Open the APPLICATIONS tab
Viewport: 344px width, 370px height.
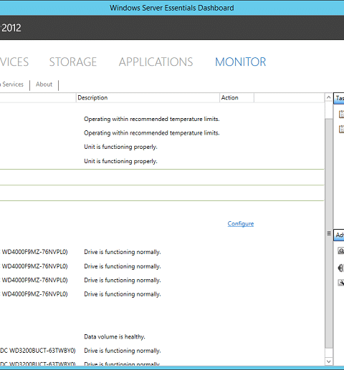[x=156, y=62]
